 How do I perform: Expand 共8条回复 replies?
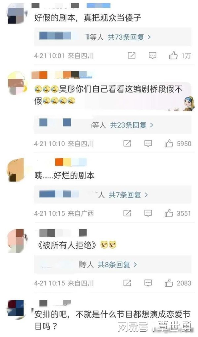coord(117,264)
